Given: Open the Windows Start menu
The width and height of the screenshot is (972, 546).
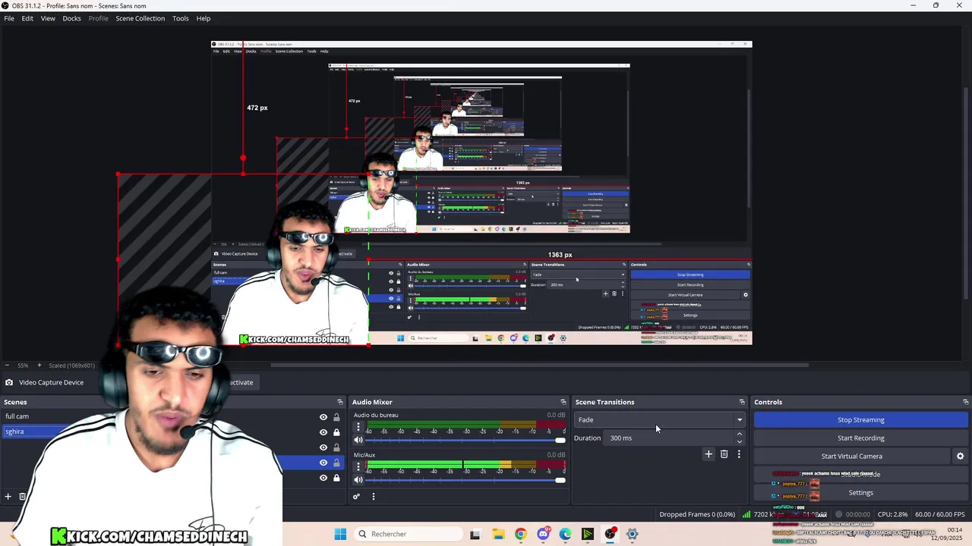Looking at the screenshot, I should tap(340, 534).
